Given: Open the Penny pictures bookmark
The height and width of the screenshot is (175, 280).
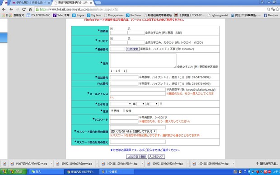Looking at the screenshot, I should (x=114, y=15).
